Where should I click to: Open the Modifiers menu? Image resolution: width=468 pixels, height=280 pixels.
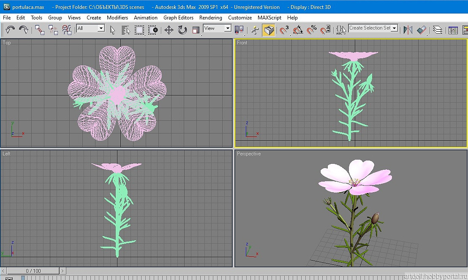point(117,18)
